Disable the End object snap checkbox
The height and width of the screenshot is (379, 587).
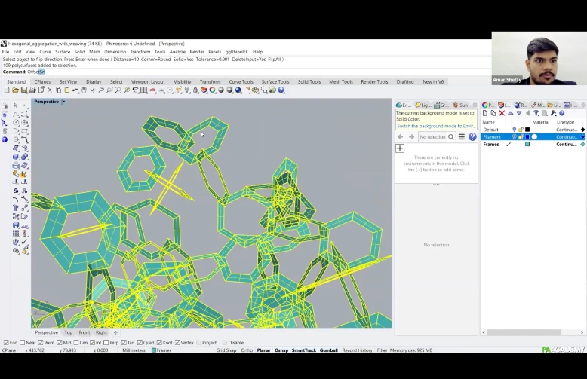click(x=5, y=342)
